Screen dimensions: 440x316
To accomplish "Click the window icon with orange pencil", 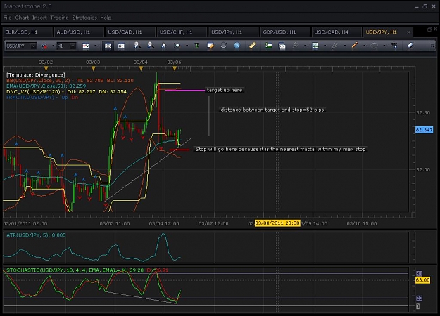I will click(x=210, y=46).
